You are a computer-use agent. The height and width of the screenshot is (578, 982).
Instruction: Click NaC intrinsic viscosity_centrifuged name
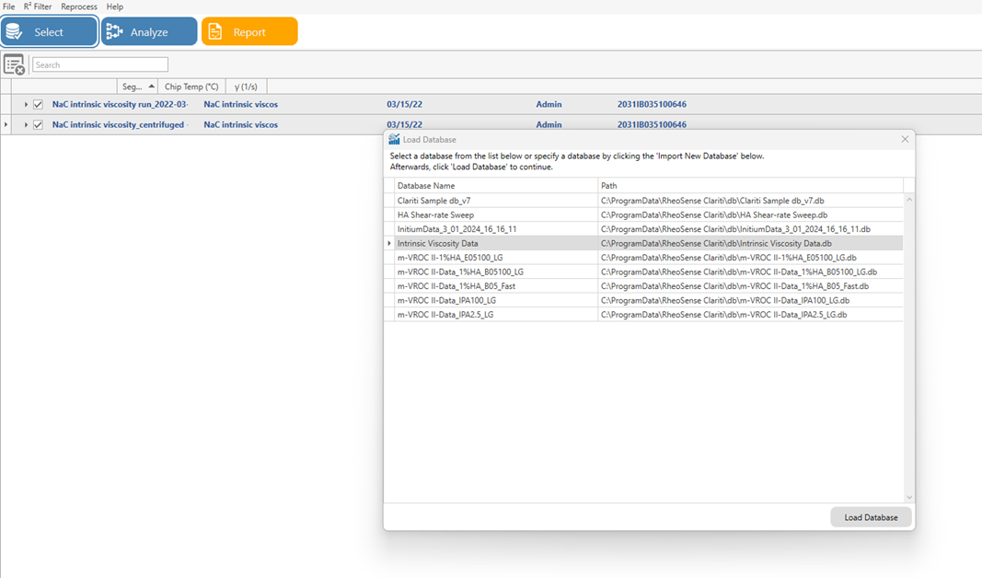119,124
